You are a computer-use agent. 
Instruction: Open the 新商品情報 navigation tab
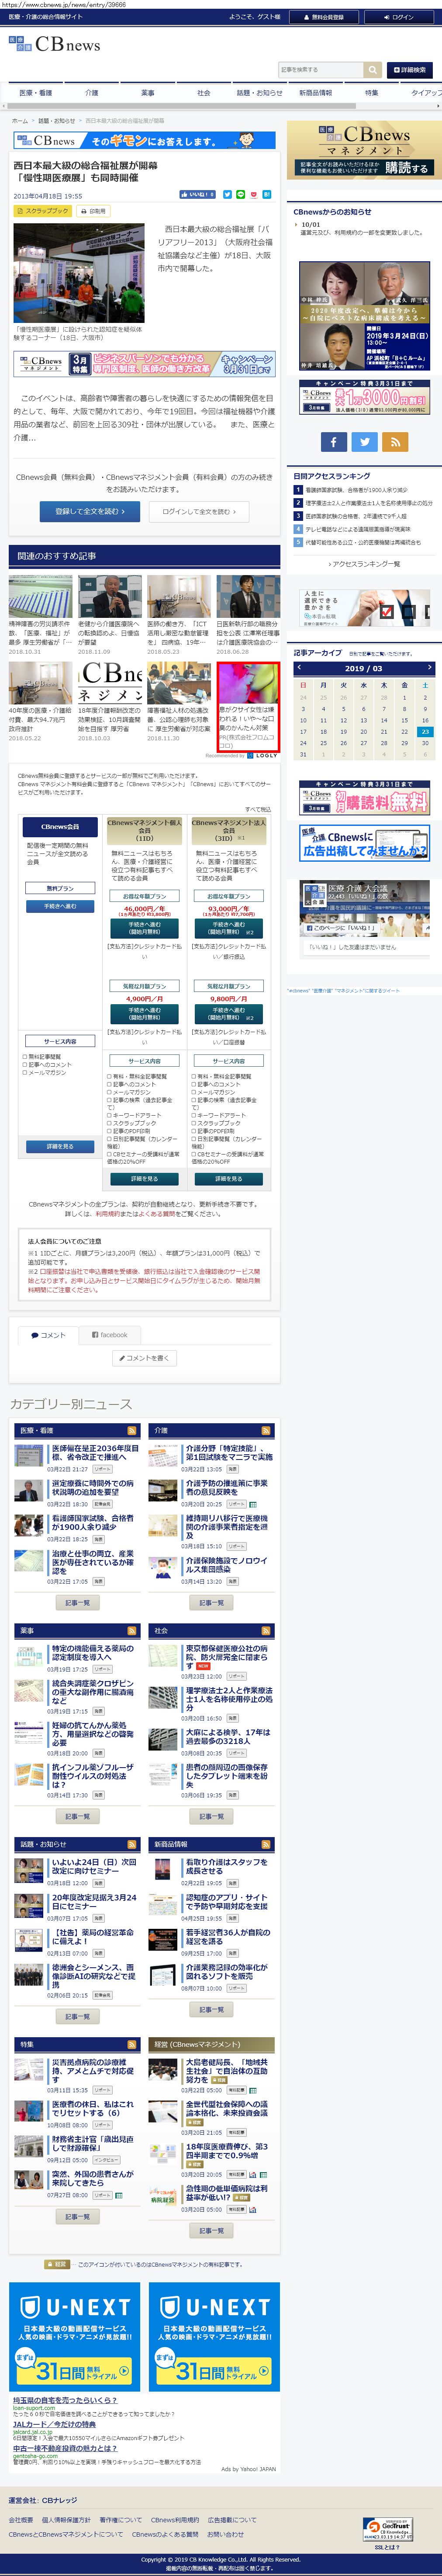316,93
